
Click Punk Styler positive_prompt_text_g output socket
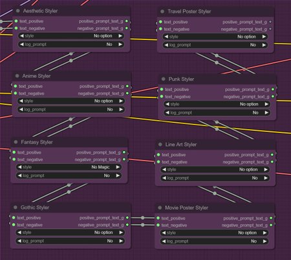coord(273,89)
